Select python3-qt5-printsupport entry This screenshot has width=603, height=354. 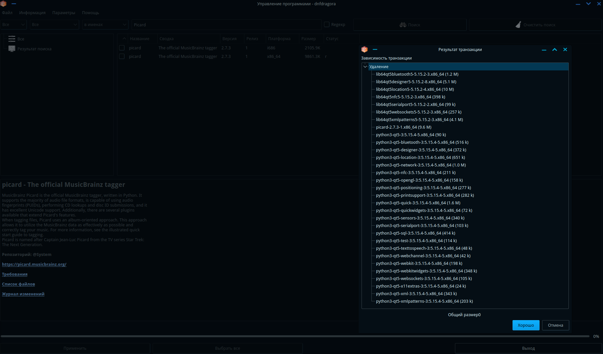(x=425, y=195)
